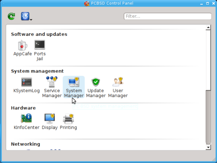Open the User Manager icon

pos(118,82)
